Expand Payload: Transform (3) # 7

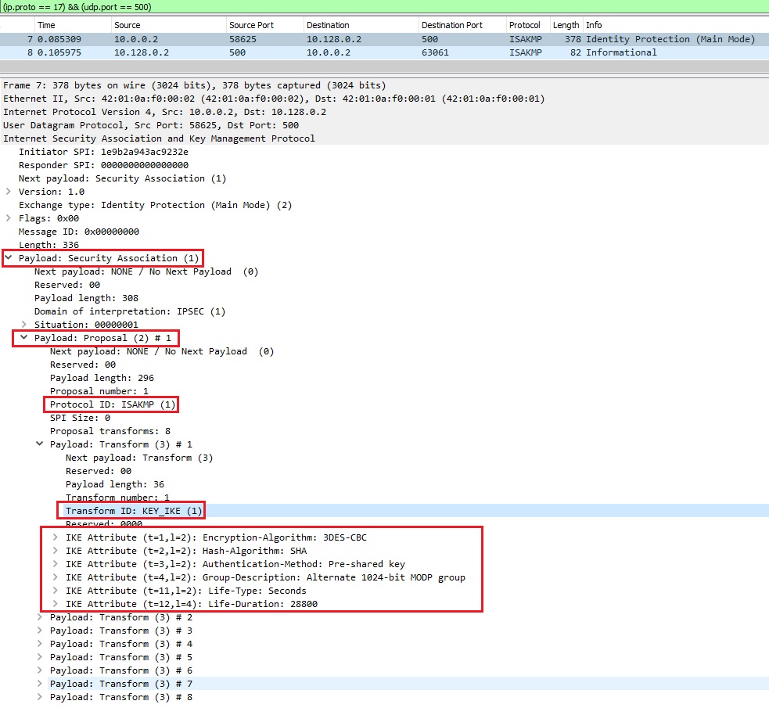(x=40, y=684)
